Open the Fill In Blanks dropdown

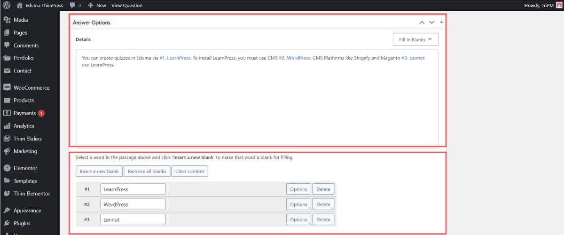click(x=415, y=39)
